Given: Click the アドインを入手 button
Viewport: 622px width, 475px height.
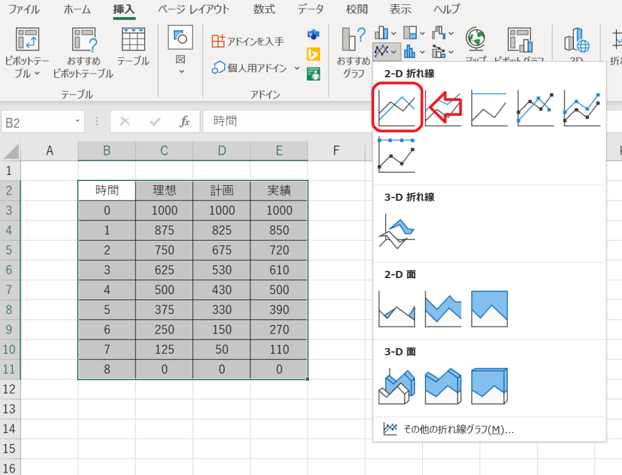Looking at the screenshot, I should click(248, 41).
